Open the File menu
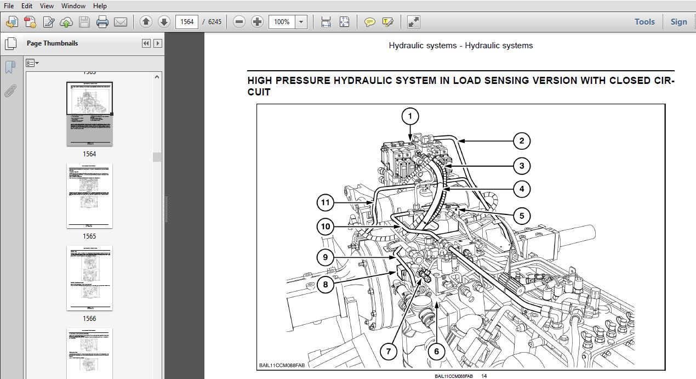The width and height of the screenshot is (696, 379). click(9, 6)
